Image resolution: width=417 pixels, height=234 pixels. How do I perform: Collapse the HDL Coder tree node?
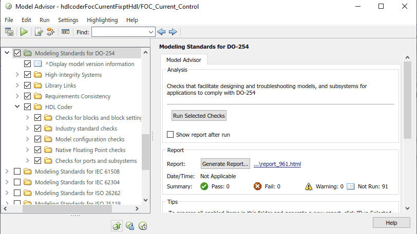click(17, 107)
